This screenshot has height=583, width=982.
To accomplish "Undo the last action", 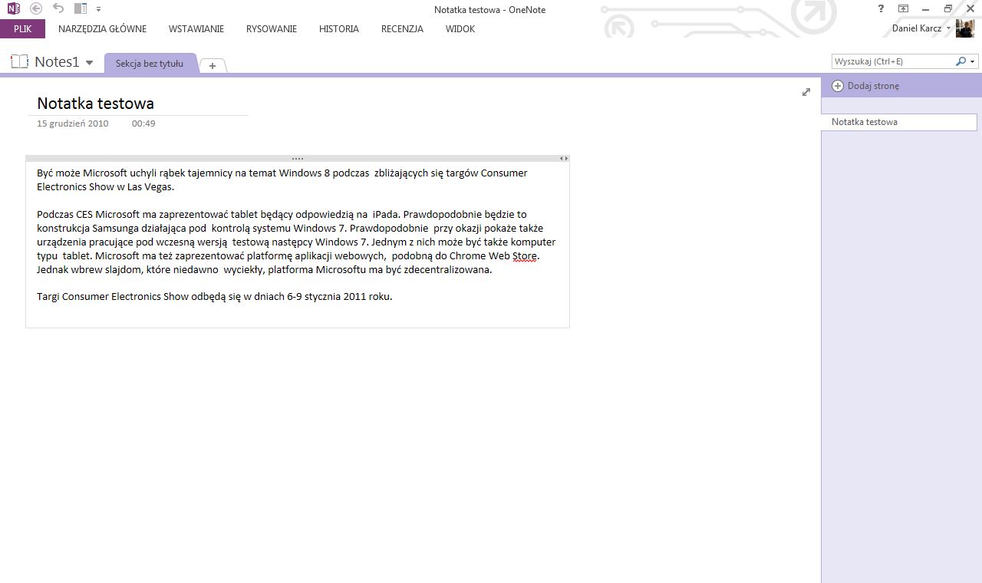I will (58, 8).
